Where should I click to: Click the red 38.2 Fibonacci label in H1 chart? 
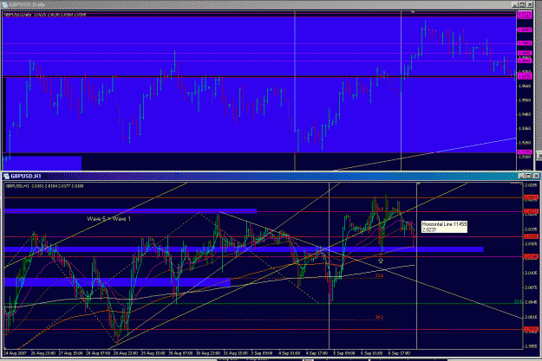pyautogui.click(x=379, y=317)
